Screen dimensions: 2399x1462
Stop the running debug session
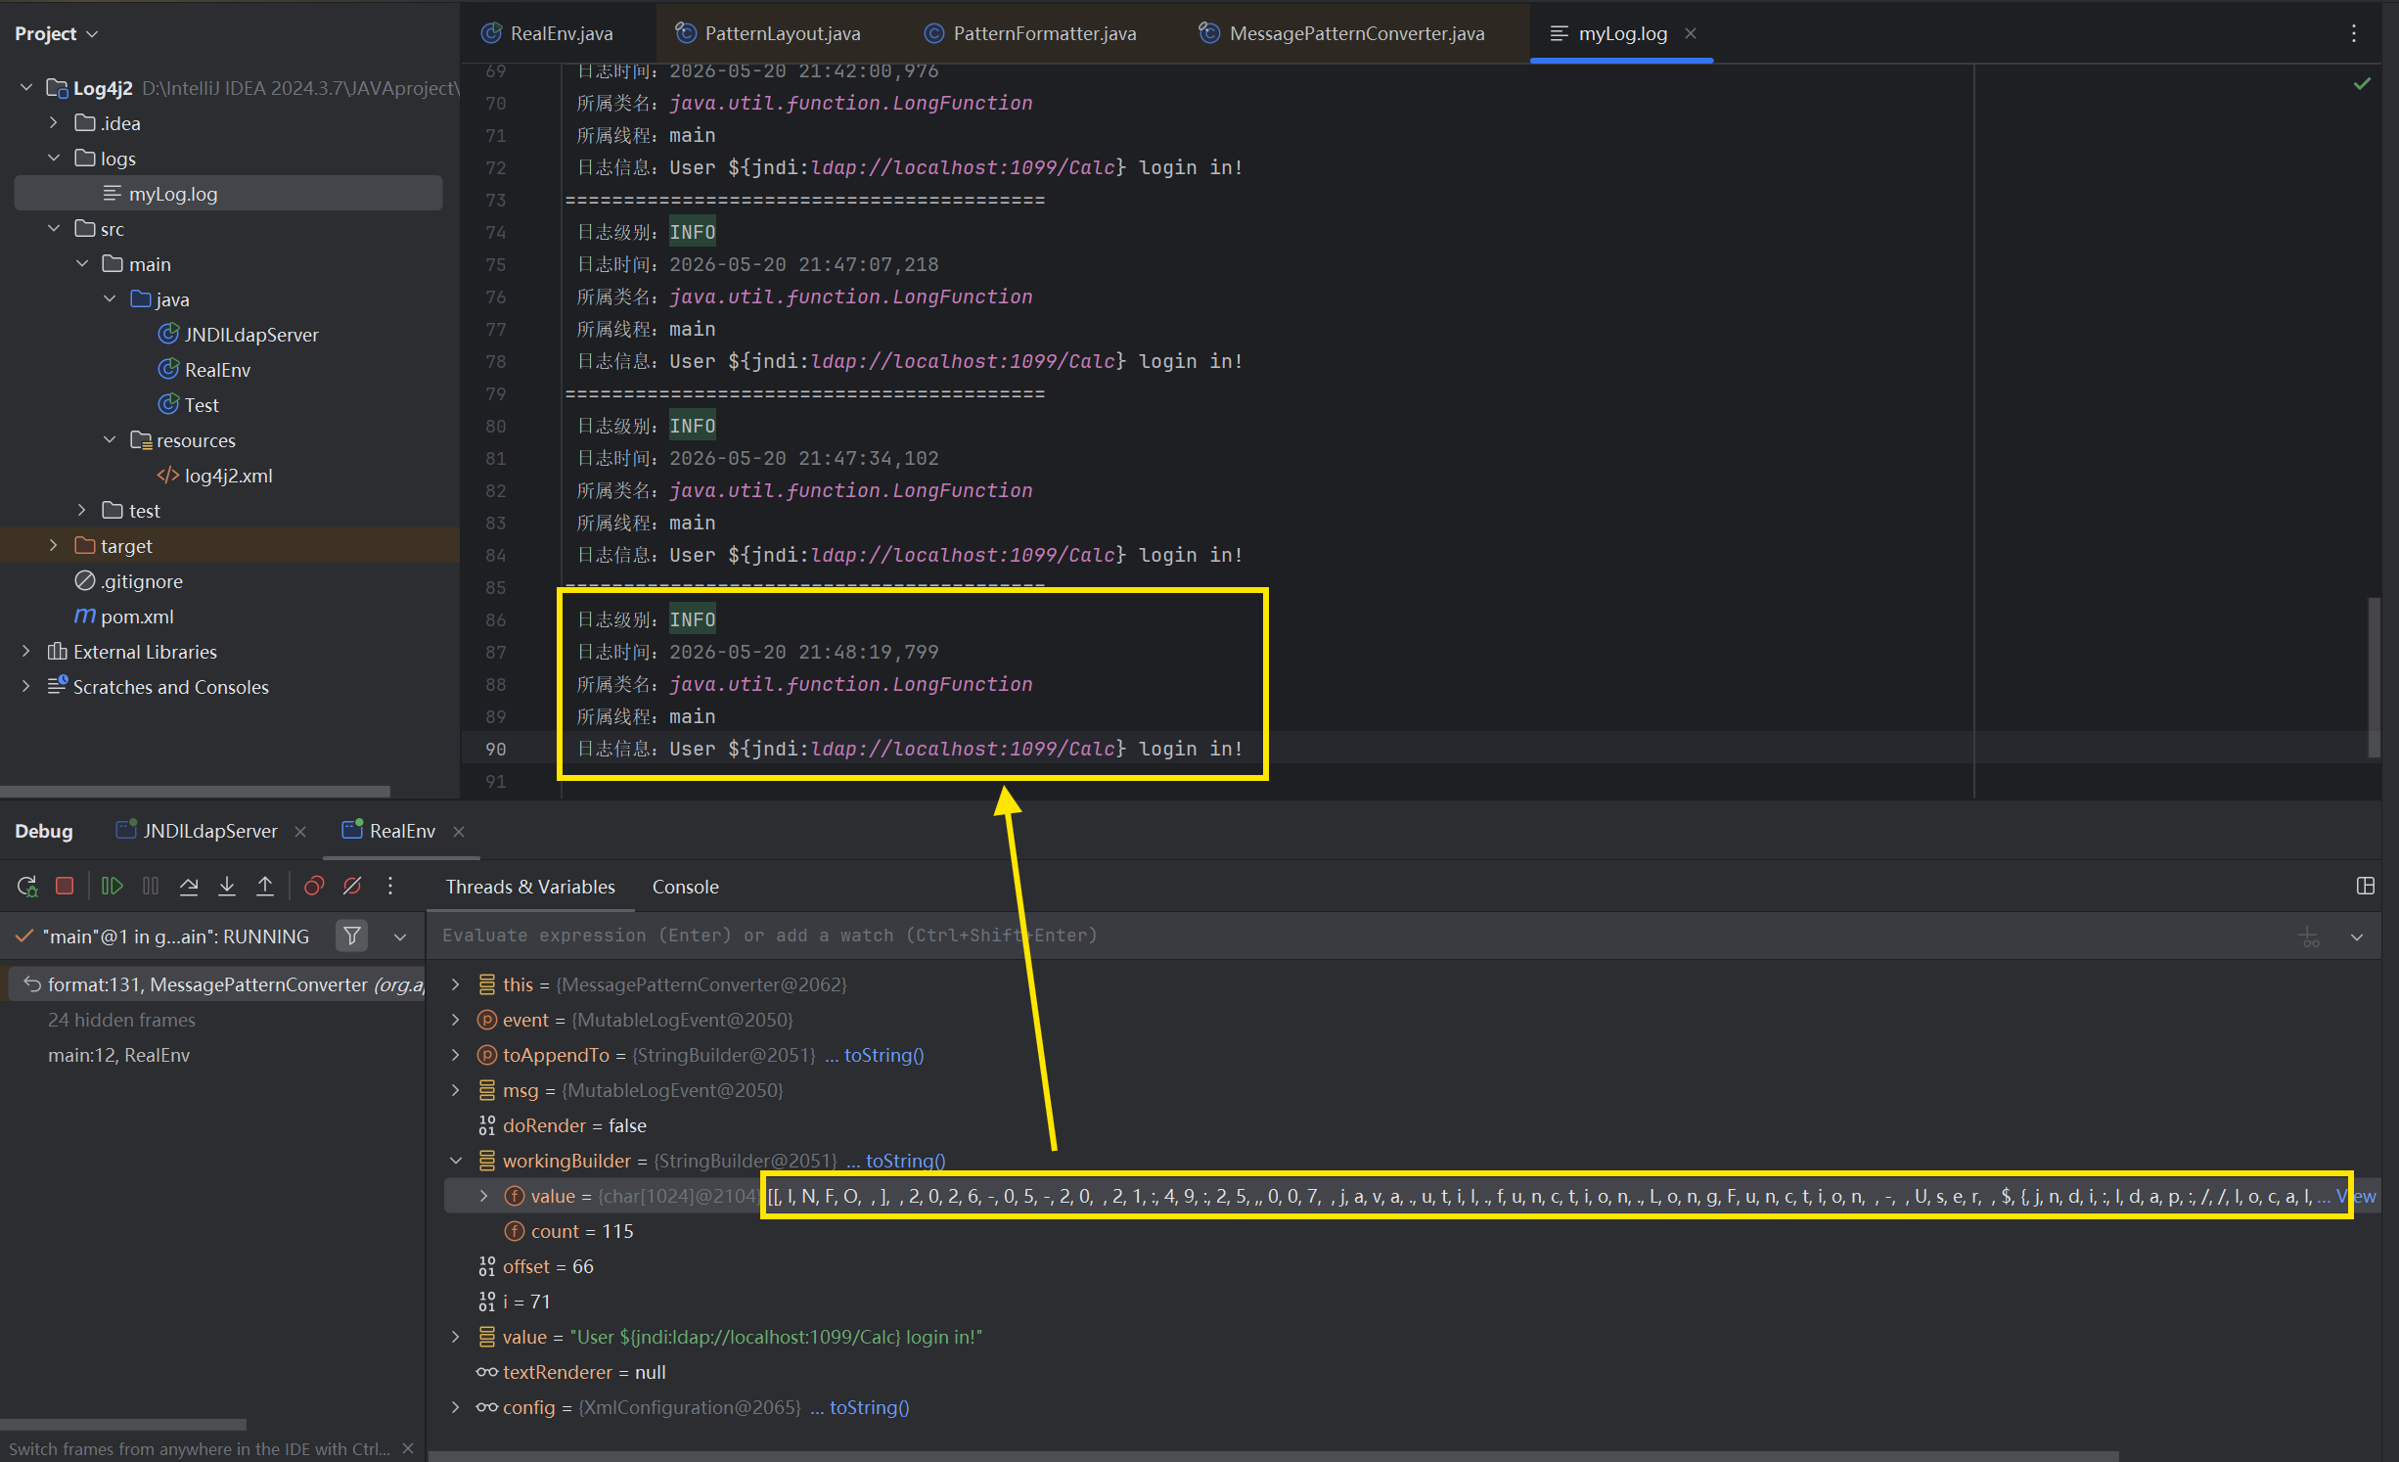click(x=65, y=887)
